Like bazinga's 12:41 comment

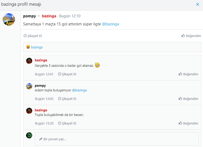(189, 74)
